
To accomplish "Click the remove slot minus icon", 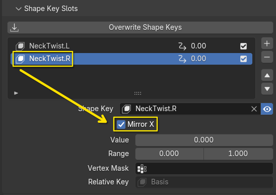I will coord(267,57).
